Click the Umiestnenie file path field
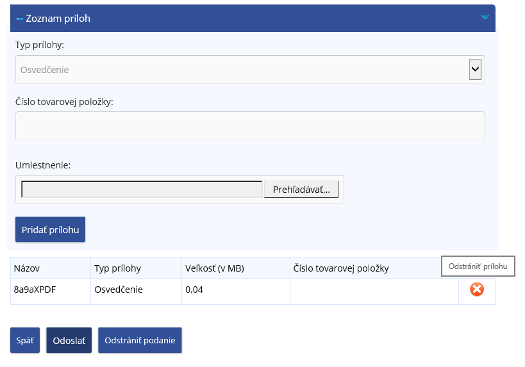The image size is (525, 367). [x=142, y=190]
